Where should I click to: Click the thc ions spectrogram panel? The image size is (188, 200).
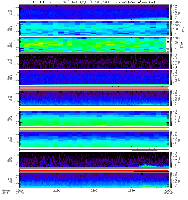94,139
